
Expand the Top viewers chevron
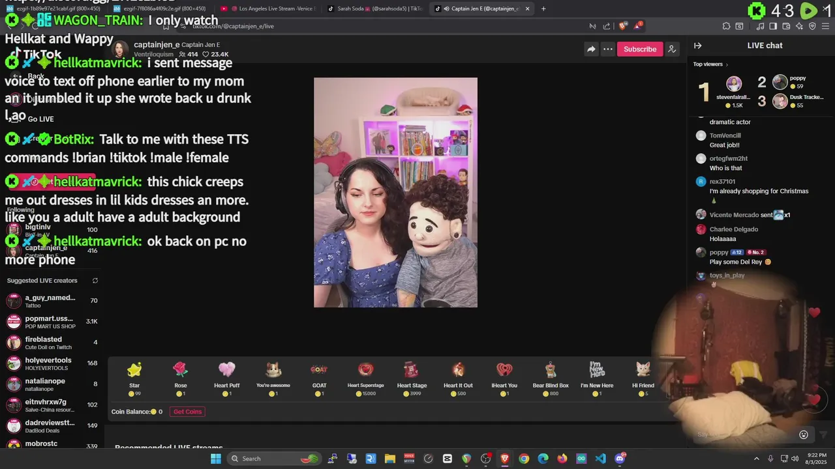point(727,64)
